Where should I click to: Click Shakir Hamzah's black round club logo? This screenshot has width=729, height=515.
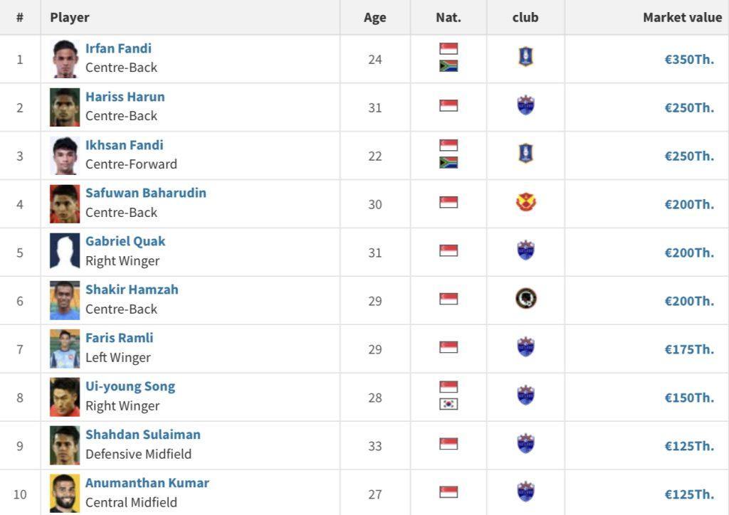[x=526, y=299]
